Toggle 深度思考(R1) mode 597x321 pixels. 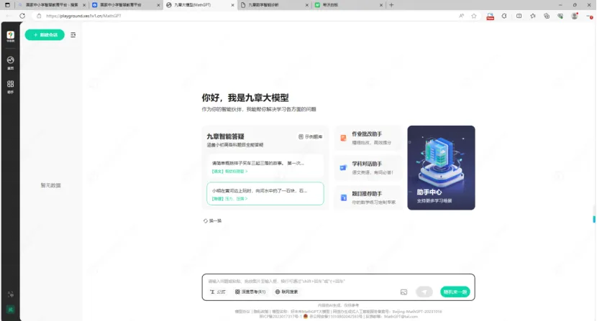point(250,292)
